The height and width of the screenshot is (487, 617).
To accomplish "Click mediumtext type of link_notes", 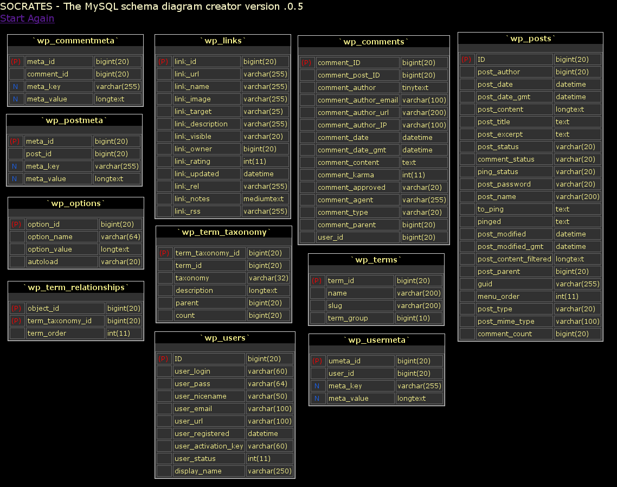I will [x=265, y=199].
